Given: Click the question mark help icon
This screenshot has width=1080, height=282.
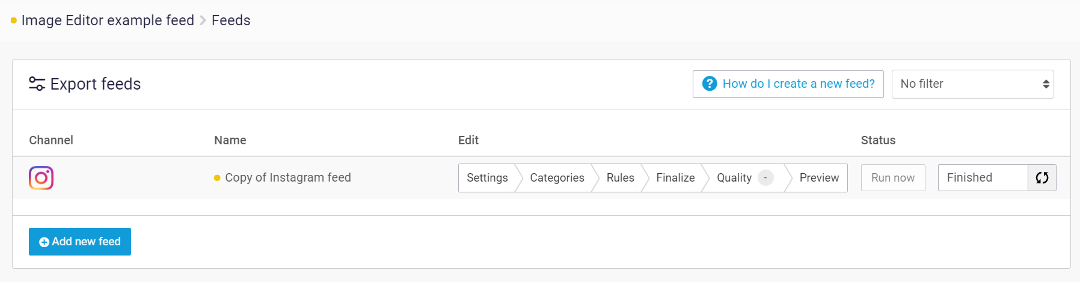Looking at the screenshot, I should coord(710,84).
